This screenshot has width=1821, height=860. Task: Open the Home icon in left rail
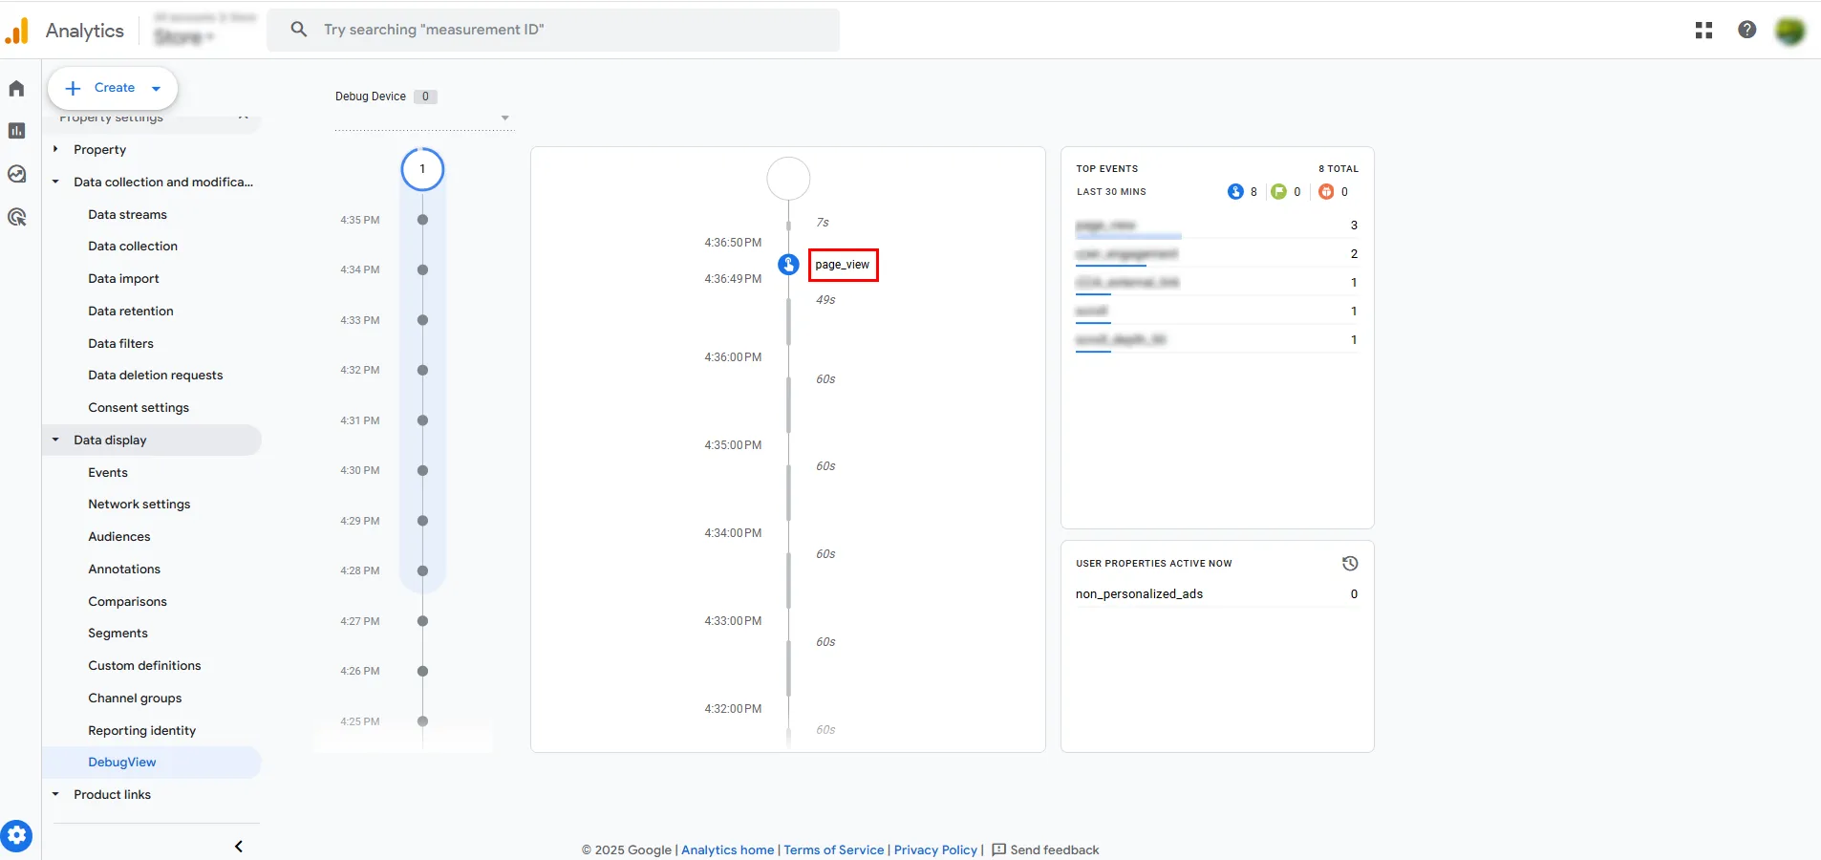(x=16, y=89)
